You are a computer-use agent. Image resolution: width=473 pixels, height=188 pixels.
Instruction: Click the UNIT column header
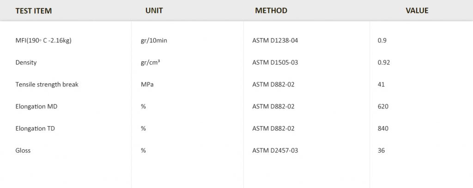pos(154,11)
